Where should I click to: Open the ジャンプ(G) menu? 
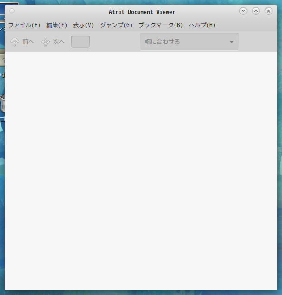point(116,25)
